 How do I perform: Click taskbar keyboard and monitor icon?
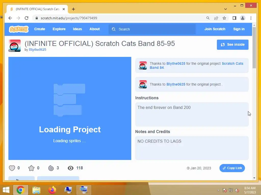coord(84,190)
